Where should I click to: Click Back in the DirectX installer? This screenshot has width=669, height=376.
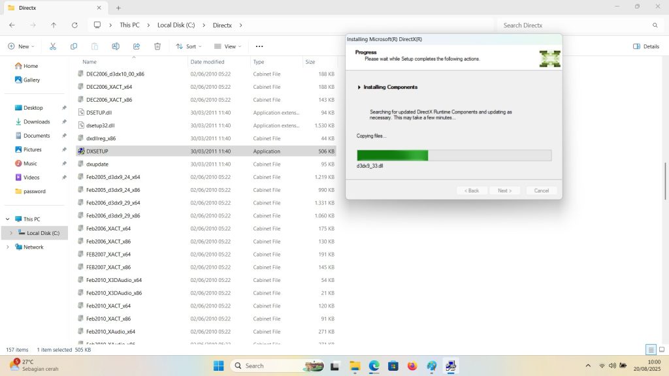472,191
